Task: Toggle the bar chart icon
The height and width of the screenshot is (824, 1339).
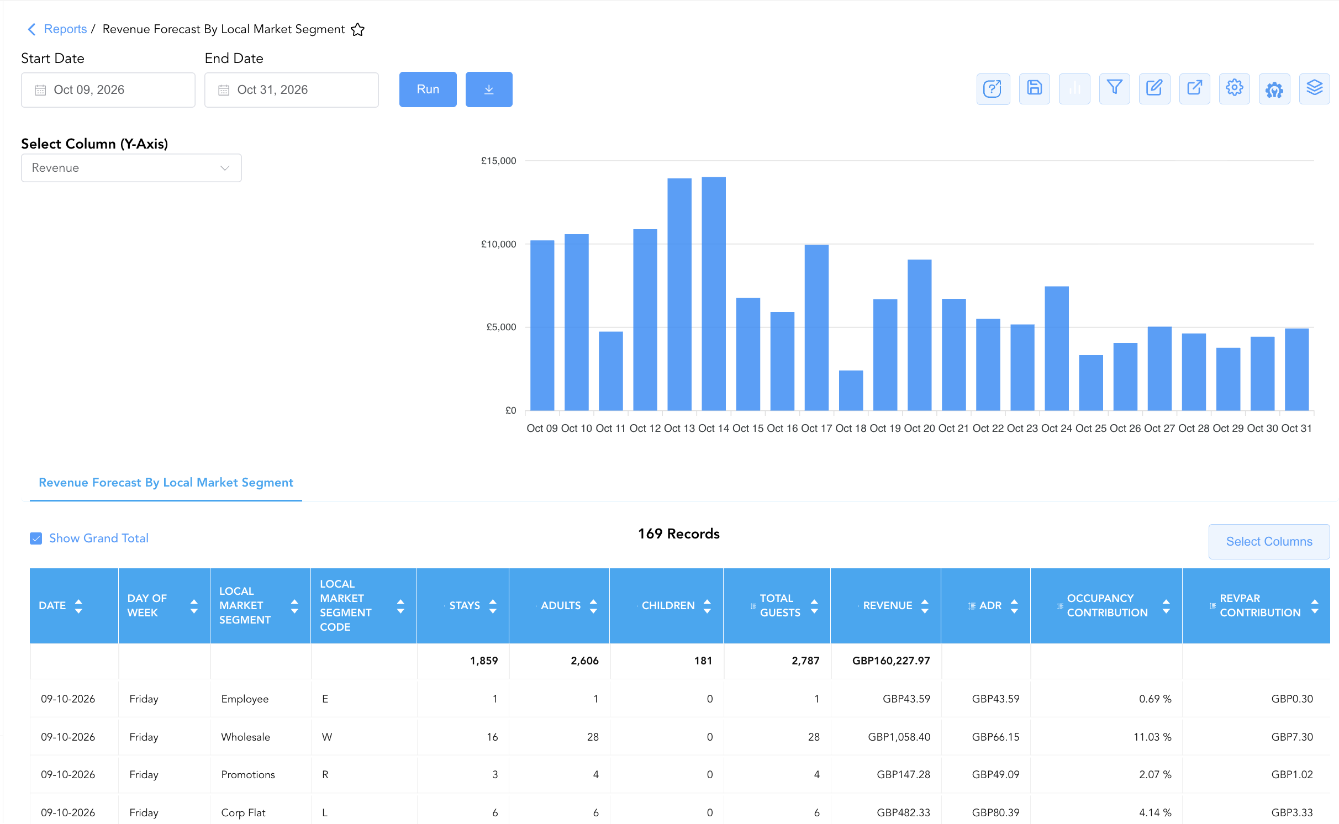Action: [x=1074, y=88]
